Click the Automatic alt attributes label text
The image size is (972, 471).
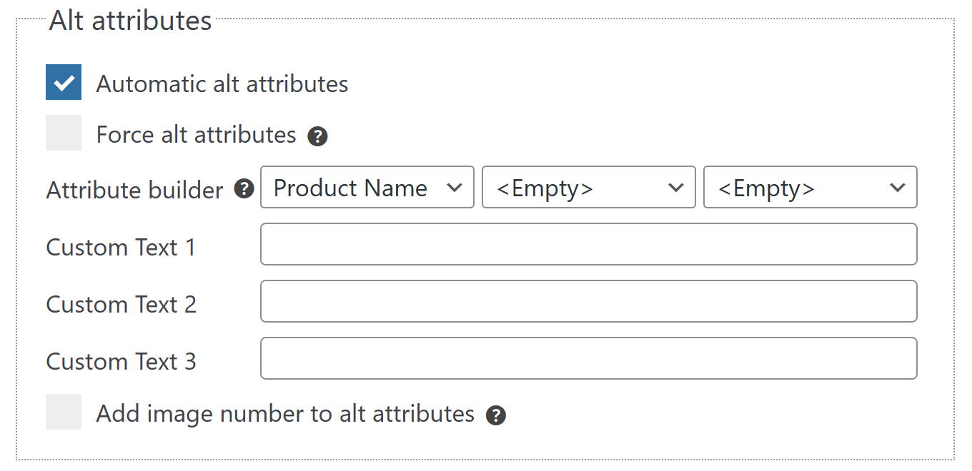point(222,84)
